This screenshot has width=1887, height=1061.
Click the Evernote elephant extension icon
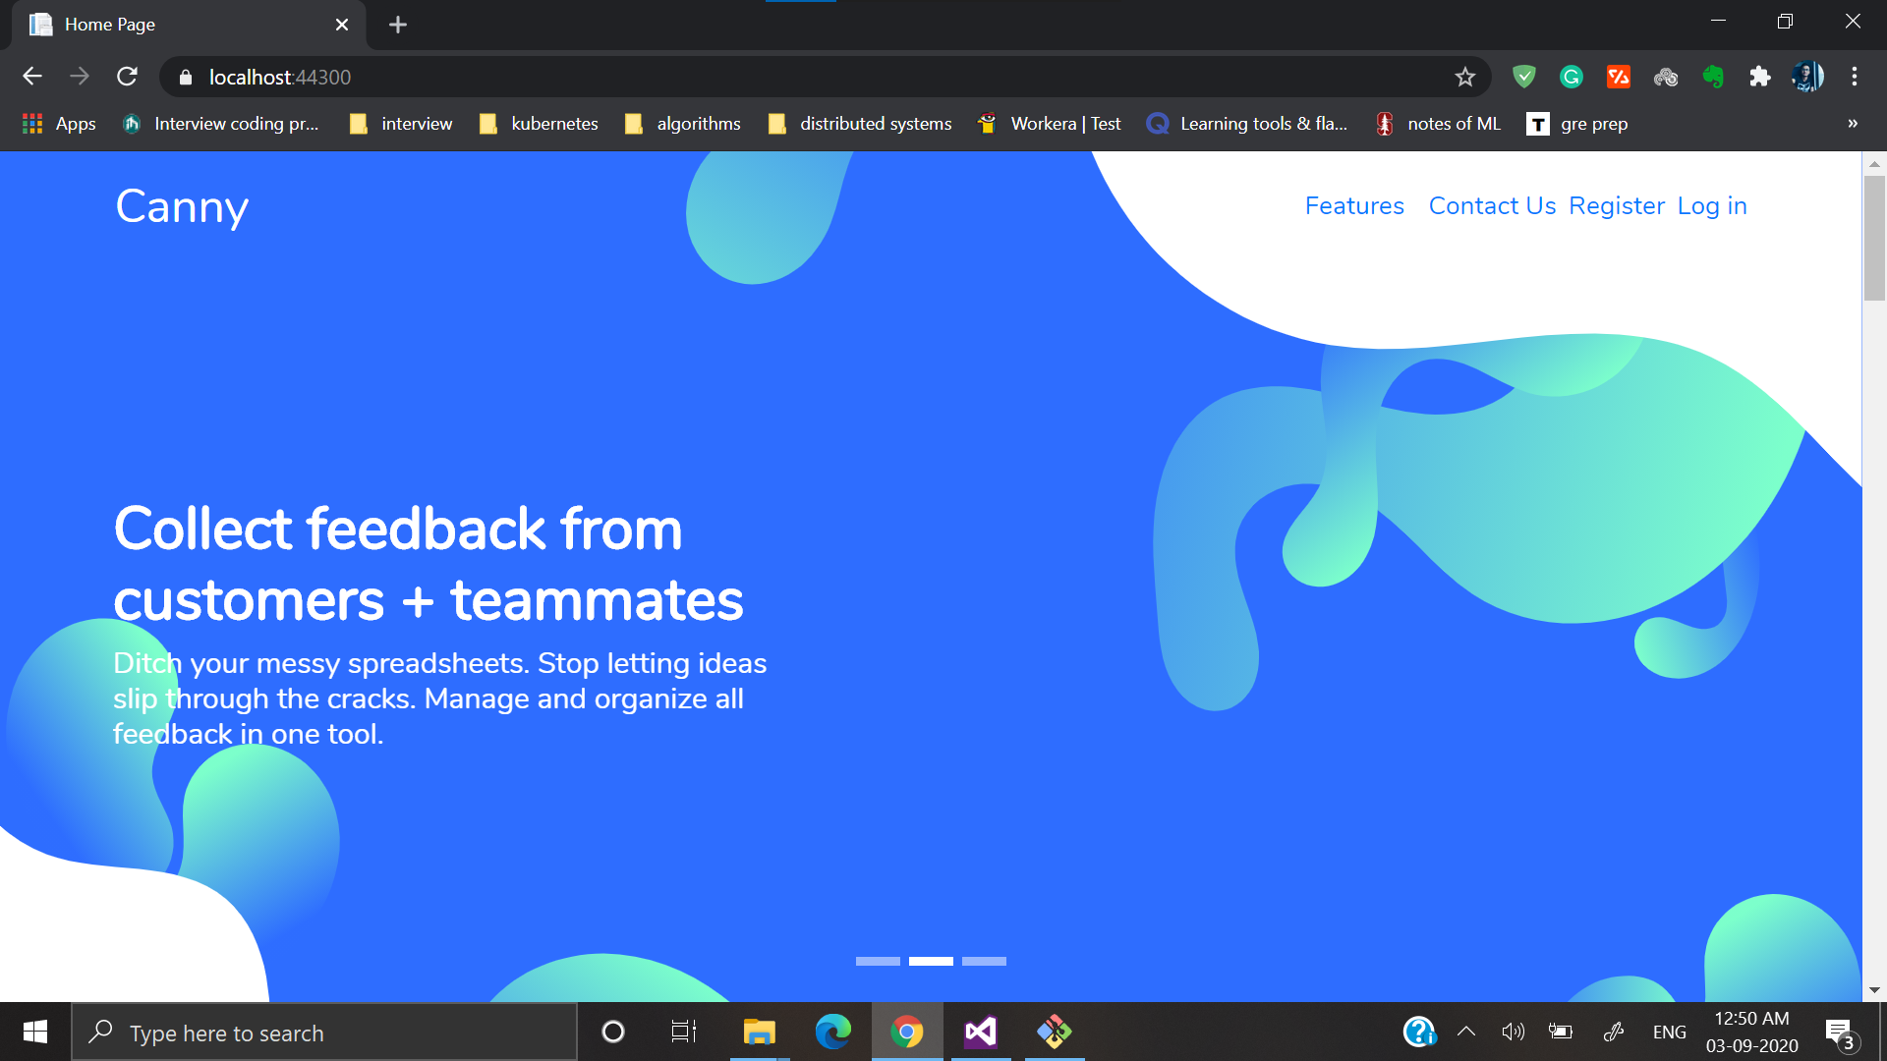click(1713, 77)
